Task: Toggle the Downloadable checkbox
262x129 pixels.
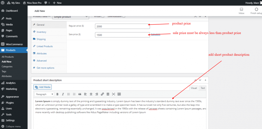Action: point(124,17)
